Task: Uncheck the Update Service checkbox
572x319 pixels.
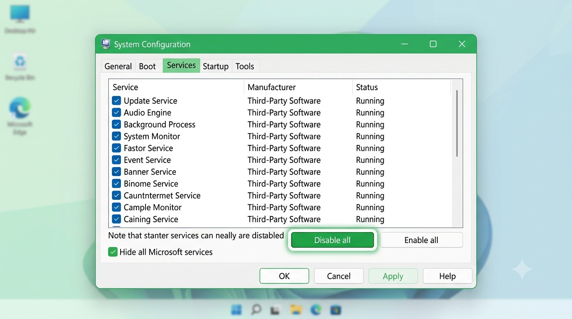Action: click(116, 101)
